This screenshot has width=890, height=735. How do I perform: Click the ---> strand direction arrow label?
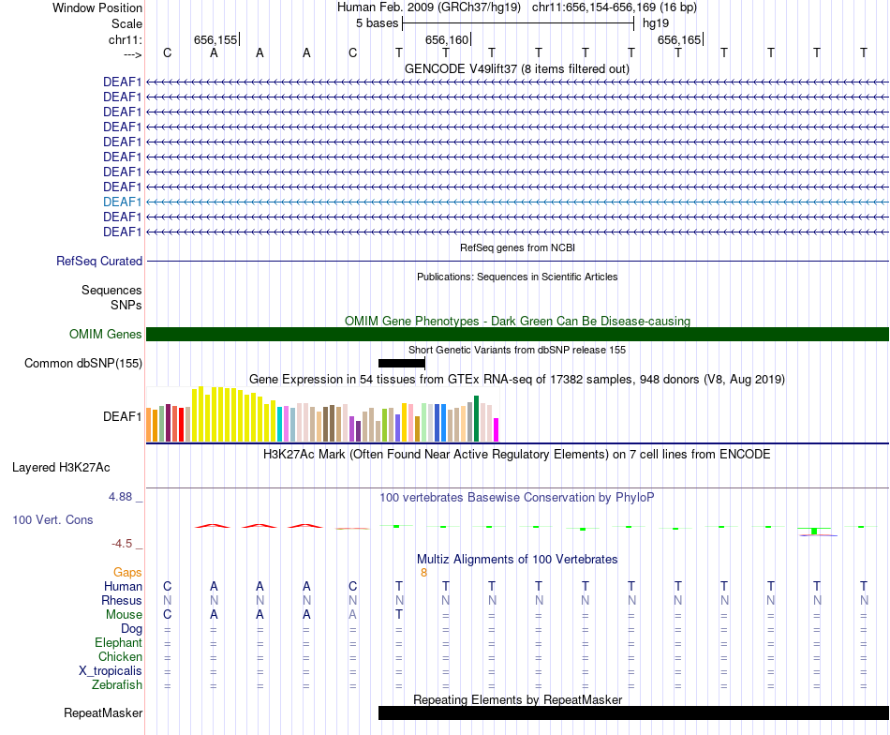[132, 54]
